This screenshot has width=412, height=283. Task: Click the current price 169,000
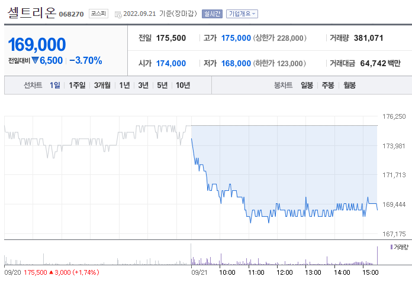point(37,44)
